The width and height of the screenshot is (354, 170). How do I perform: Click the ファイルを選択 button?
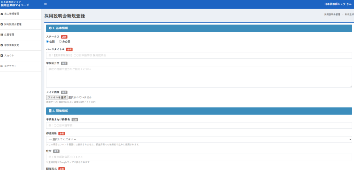[57, 98]
